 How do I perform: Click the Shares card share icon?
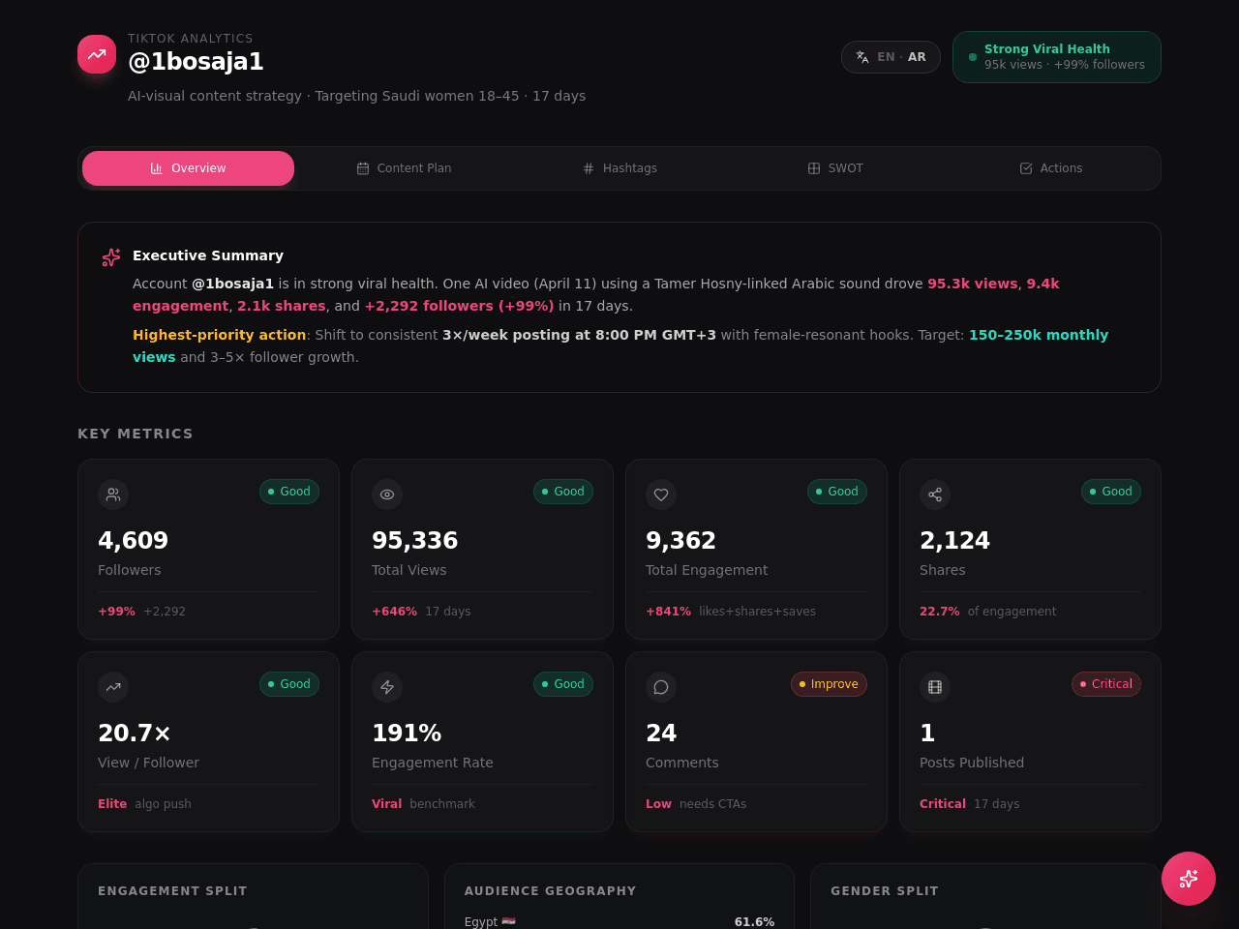tap(935, 494)
